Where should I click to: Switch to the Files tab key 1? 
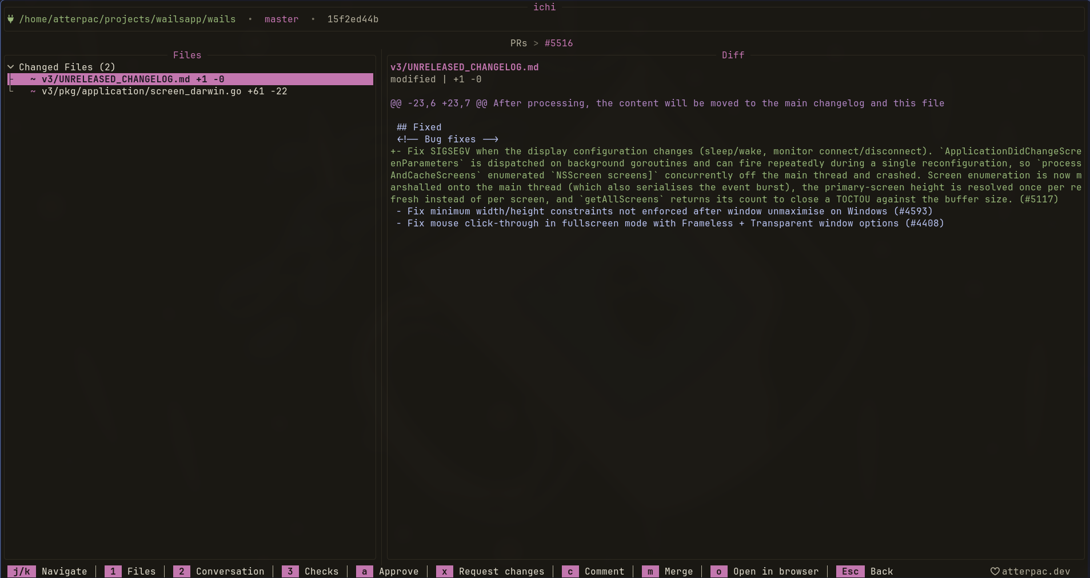113,571
